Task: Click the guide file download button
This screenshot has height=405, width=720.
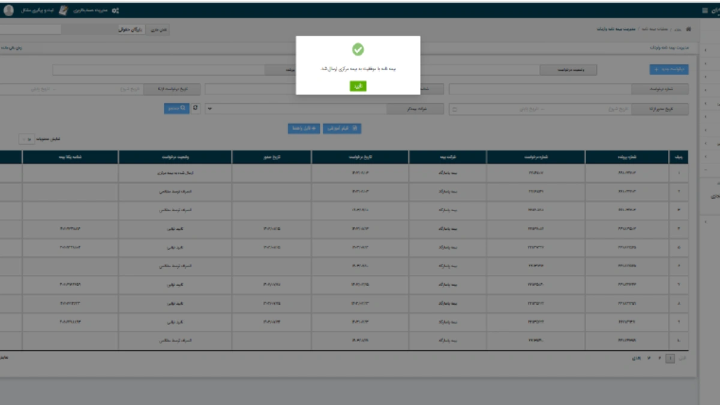Action: (304, 128)
